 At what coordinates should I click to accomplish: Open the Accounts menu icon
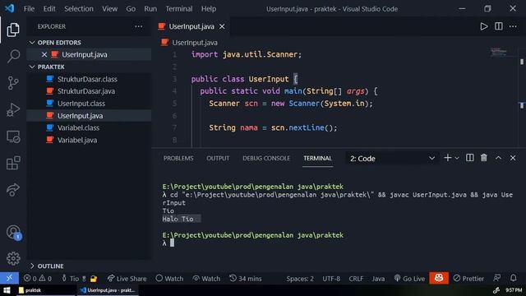14,232
